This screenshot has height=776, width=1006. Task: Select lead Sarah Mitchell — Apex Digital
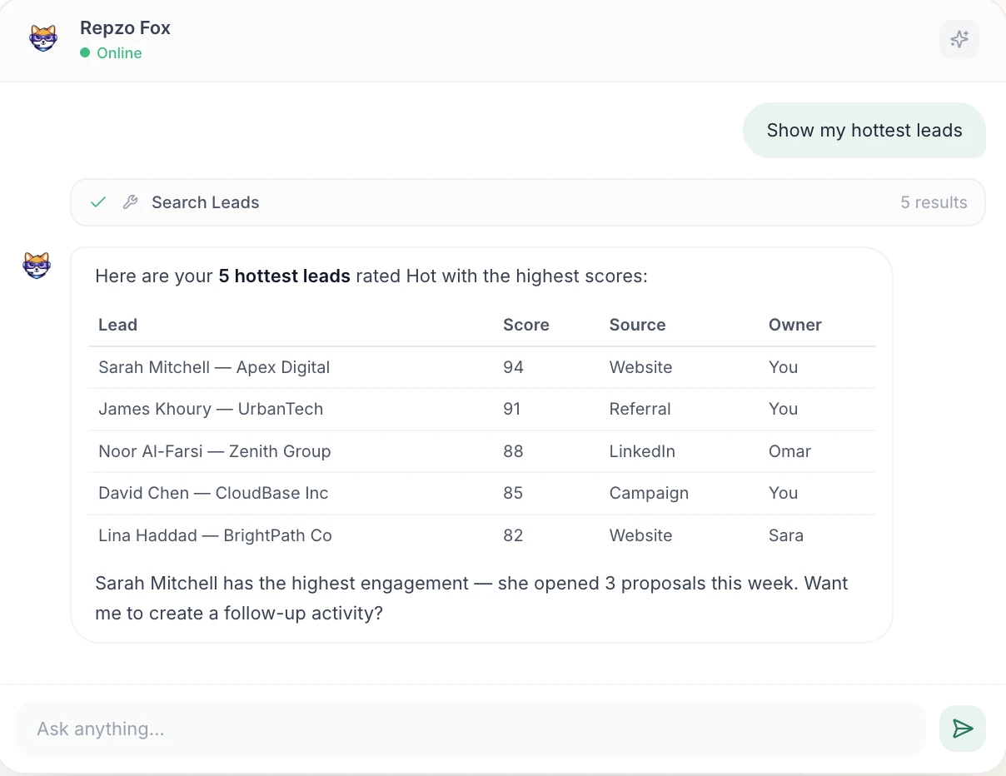tap(214, 367)
